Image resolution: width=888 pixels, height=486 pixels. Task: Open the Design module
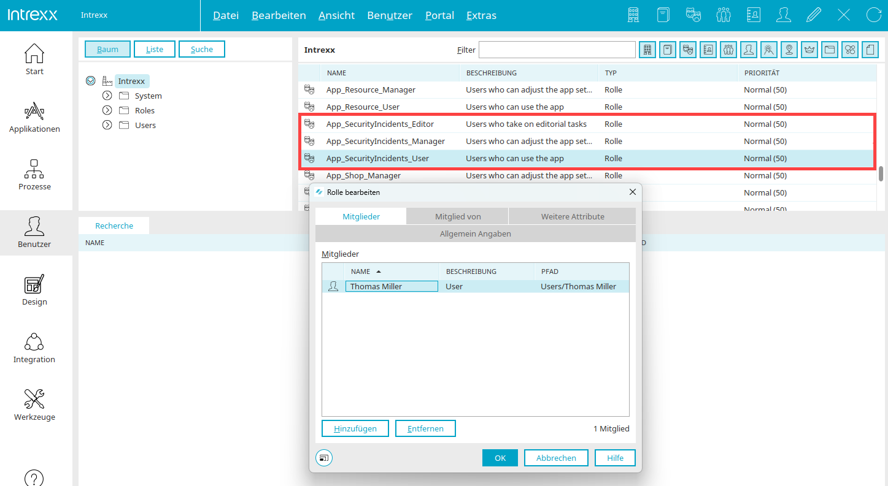pos(34,290)
